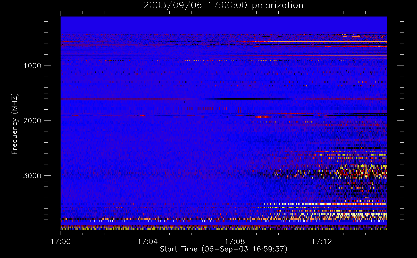
Task: Click the "1000" frequency tick label
Action: (32, 66)
